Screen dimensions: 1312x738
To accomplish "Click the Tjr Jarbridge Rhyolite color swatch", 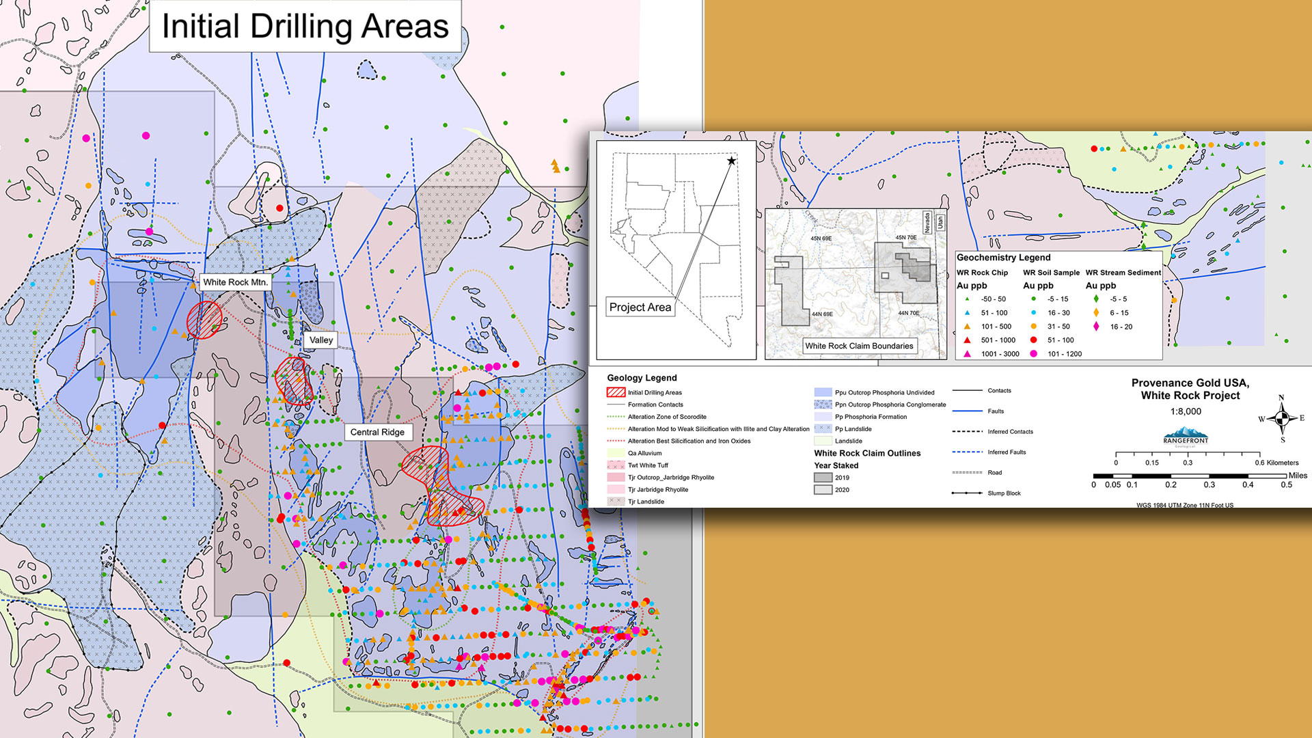I will coord(616,489).
